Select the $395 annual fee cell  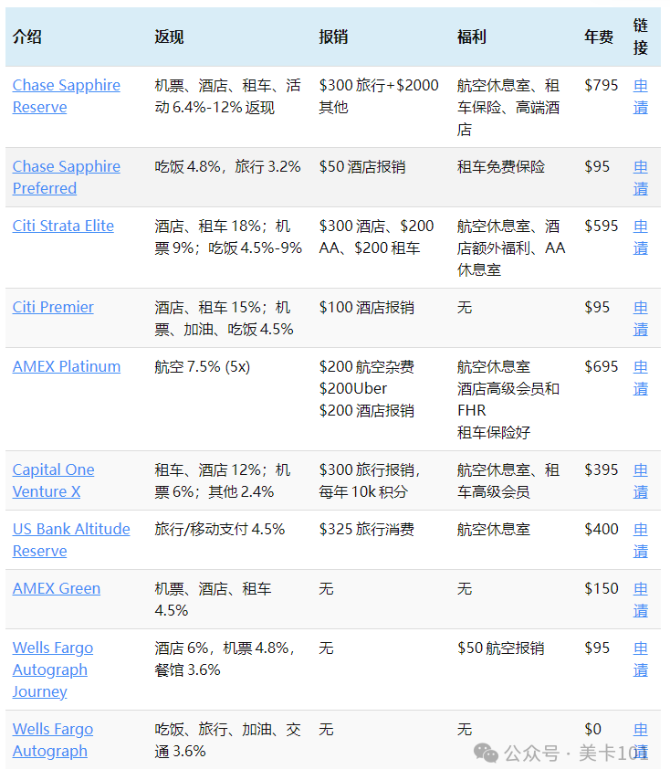[x=602, y=469]
